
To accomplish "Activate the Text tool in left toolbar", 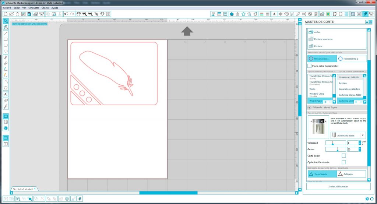I will [x=6, y=94].
